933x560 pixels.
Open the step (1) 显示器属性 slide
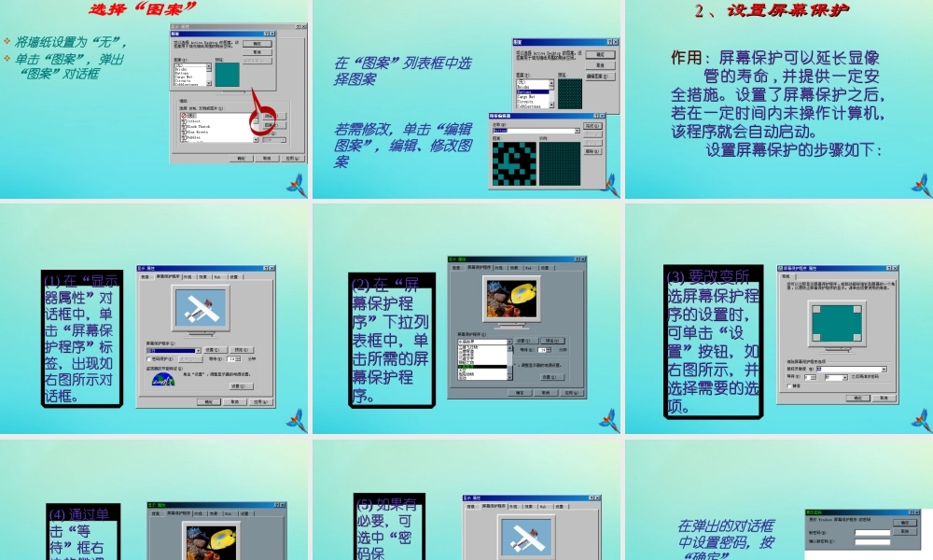point(154,318)
